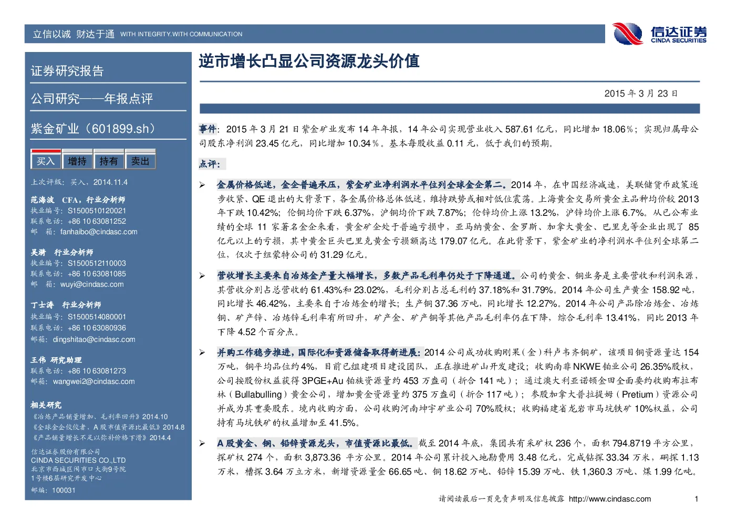The image size is (737, 521).
Task: Click bullet arrow beside 营收增长 paragraph
Action: pos(202,275)
